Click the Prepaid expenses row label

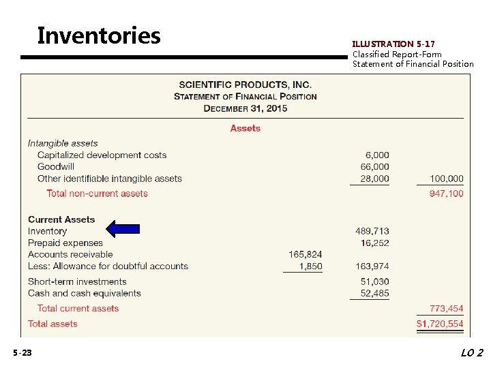coord(65,243)
